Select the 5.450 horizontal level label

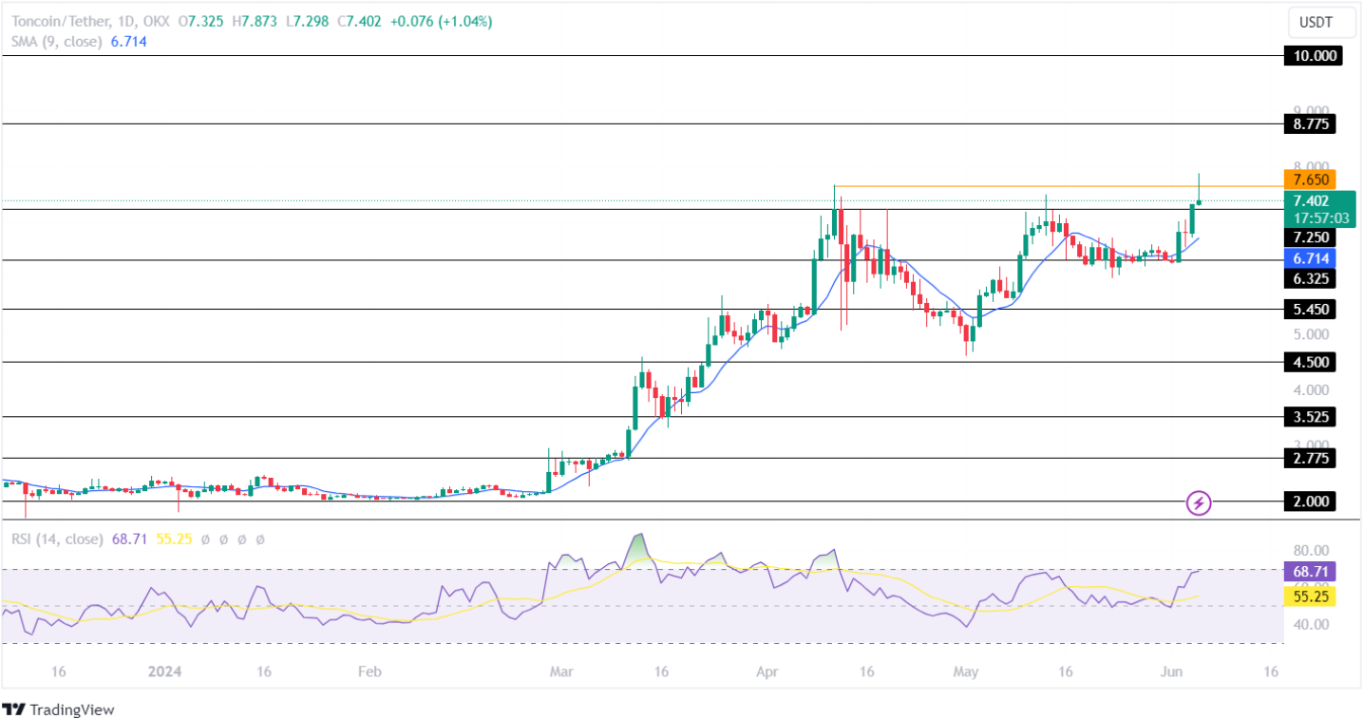pyautogui.click(x=1310, y=310)
